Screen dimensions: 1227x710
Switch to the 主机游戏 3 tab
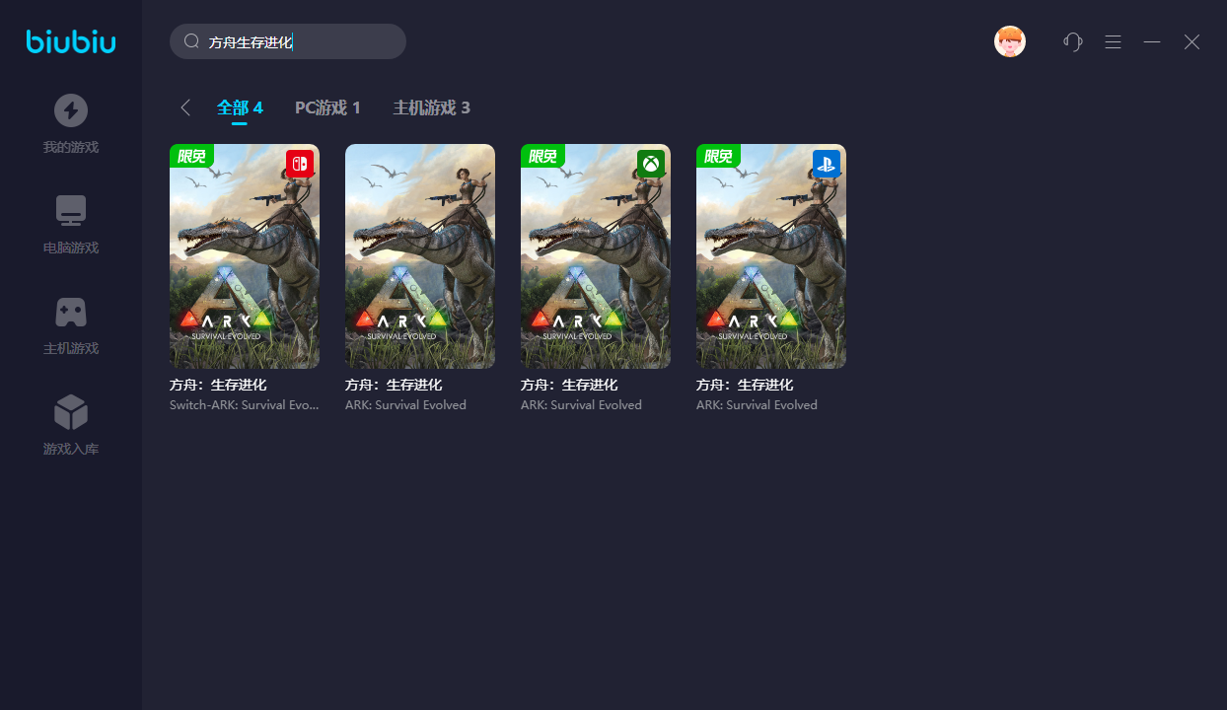pos(431,107)
